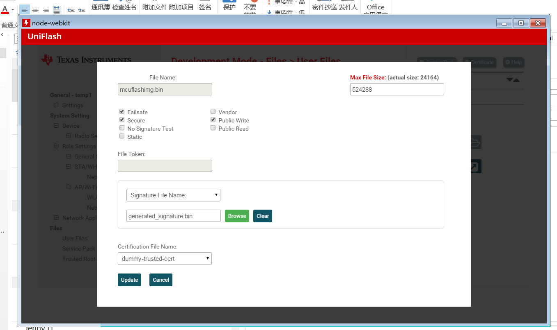Click the Help button
Viewport: 557px width, 330px height.
[x=513, y=62]
